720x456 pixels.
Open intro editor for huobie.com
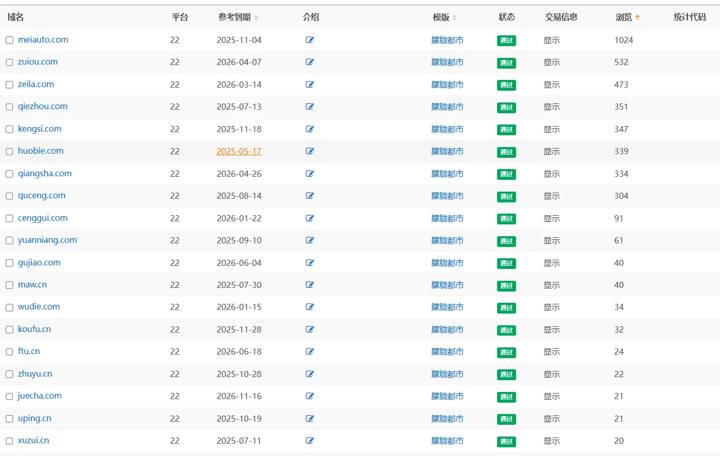click(310, 151)
